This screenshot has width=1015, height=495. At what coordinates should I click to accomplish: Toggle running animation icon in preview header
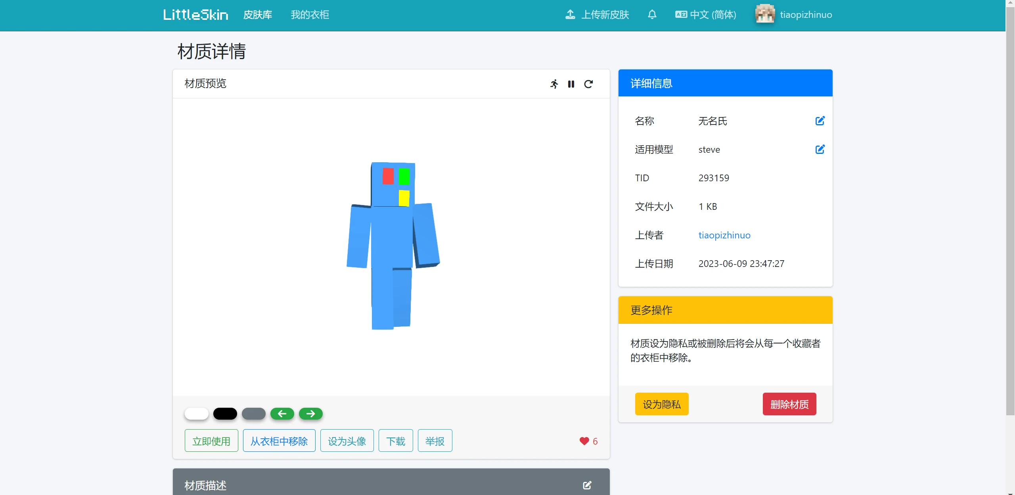click(554, 84)
